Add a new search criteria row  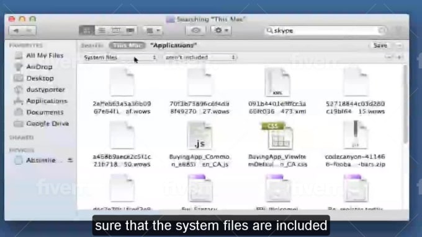point(399,57)
